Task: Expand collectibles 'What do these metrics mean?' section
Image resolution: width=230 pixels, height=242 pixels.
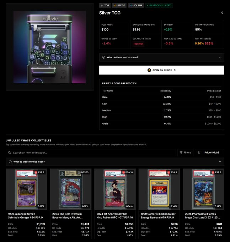Action: pyautogui.click(x=115, y=162)
